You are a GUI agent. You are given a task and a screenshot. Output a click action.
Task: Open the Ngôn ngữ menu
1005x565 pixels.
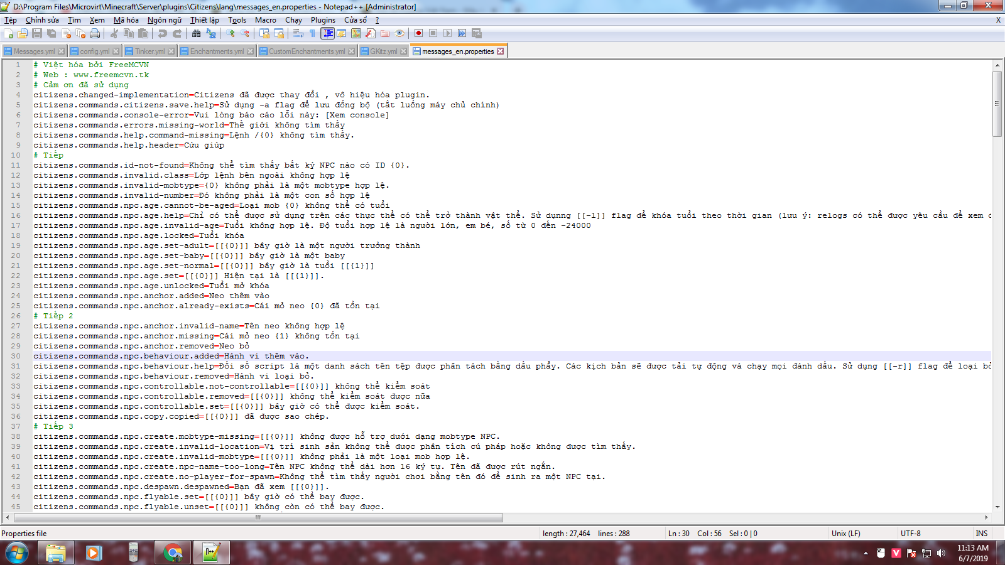click(x=165, y=20)
